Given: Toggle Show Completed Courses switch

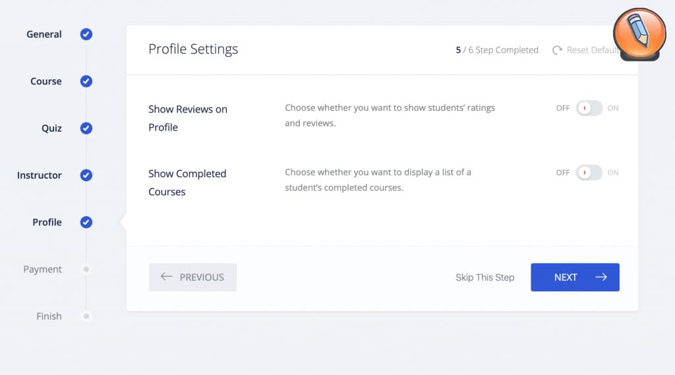Looking at the screenshot, I should 589,173.
